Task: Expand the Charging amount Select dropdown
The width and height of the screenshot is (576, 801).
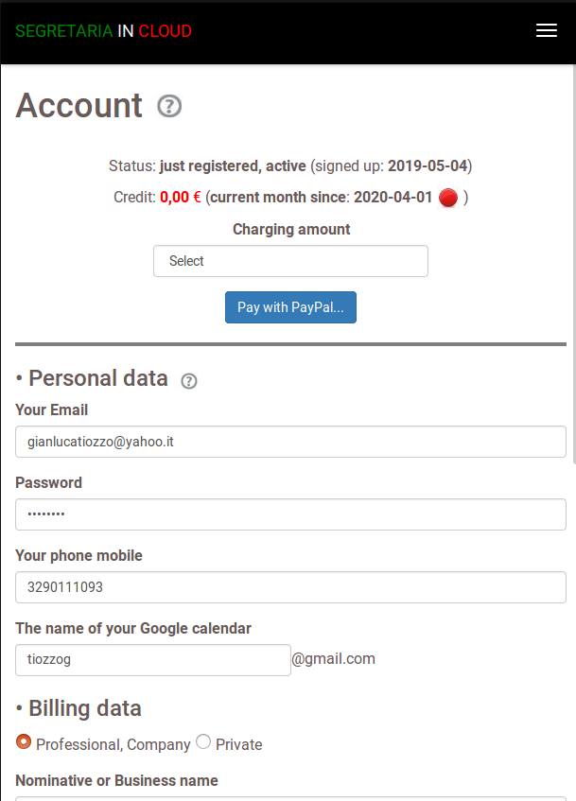Action: (x=290, y=261)
